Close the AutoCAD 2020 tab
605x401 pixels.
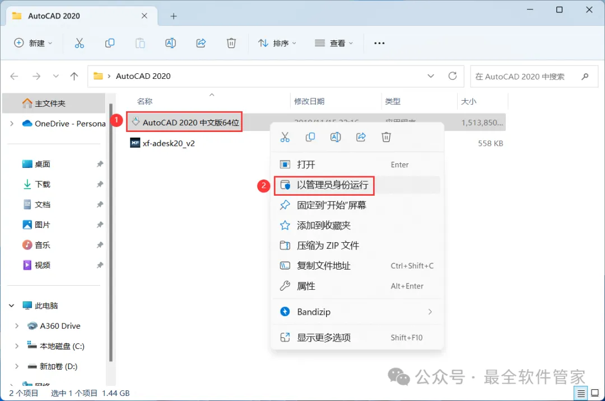point(145,16)
